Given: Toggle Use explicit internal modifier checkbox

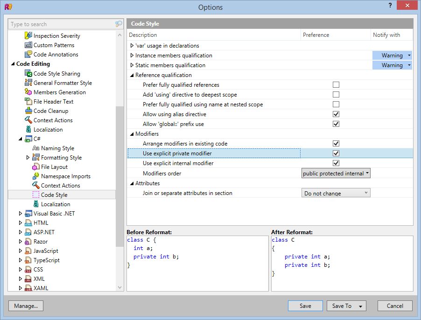Looking at the screenshot, I should tap(336, 163).
